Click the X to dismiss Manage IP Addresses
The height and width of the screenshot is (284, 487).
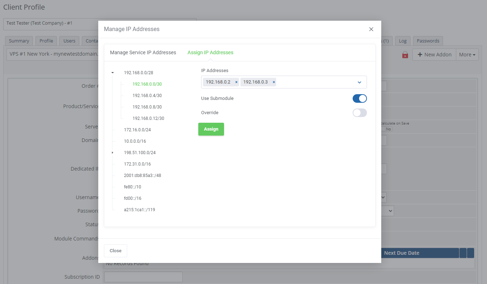(x=371, y=29)
